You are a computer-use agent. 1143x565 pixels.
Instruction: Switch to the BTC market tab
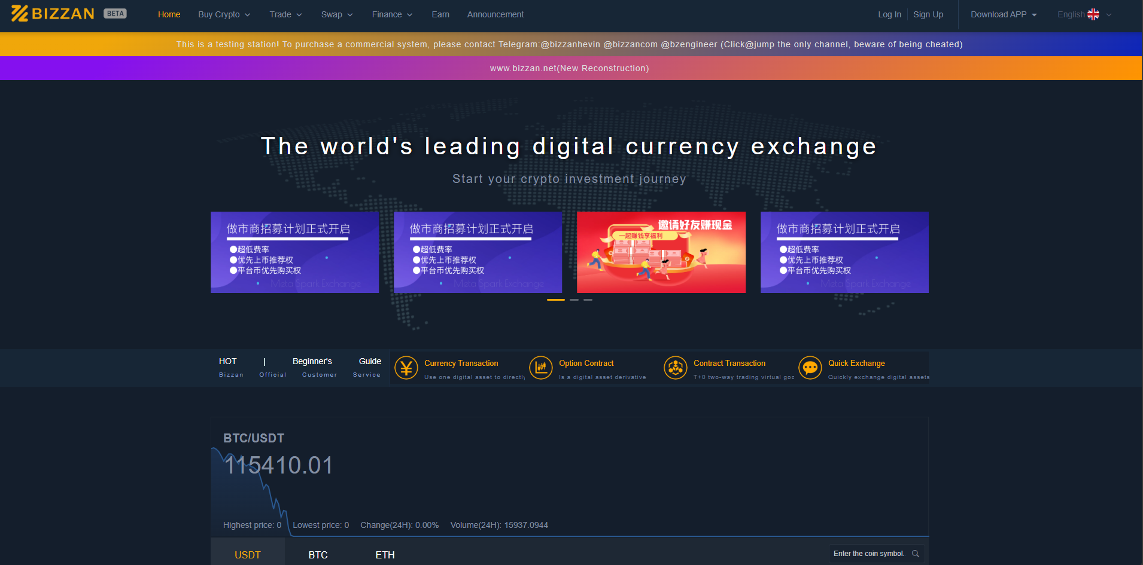(x=318, y=555)
